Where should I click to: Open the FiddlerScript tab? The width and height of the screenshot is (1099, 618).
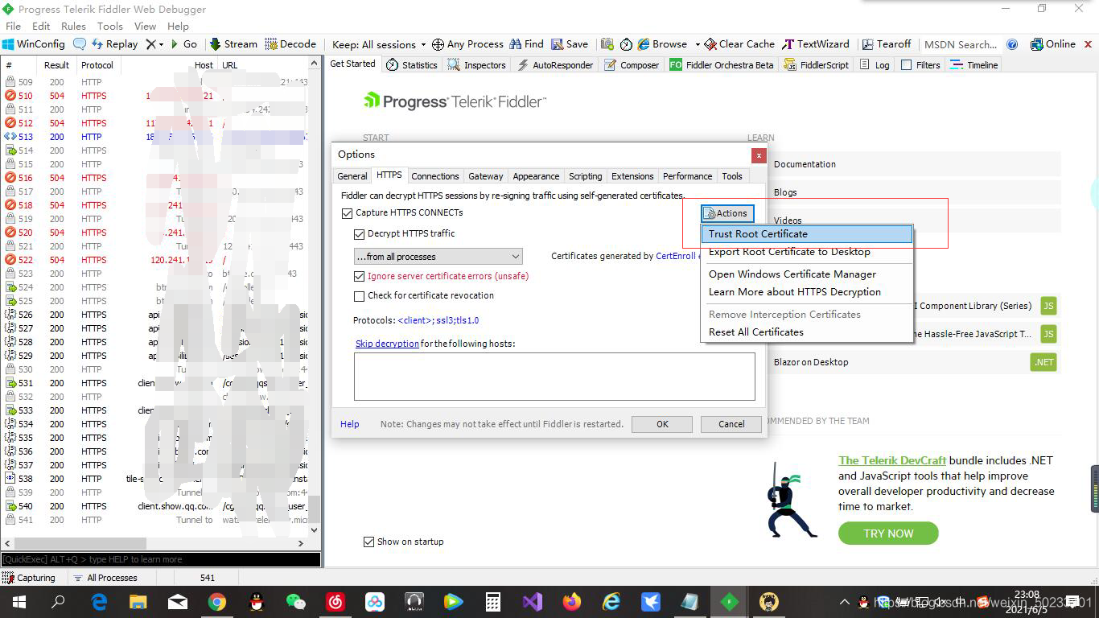tap(816, 65)
